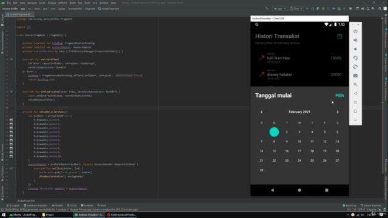Take emulator screenshot camera icon
The height and width of the screenshot is (218, 388).
[355, 76]
